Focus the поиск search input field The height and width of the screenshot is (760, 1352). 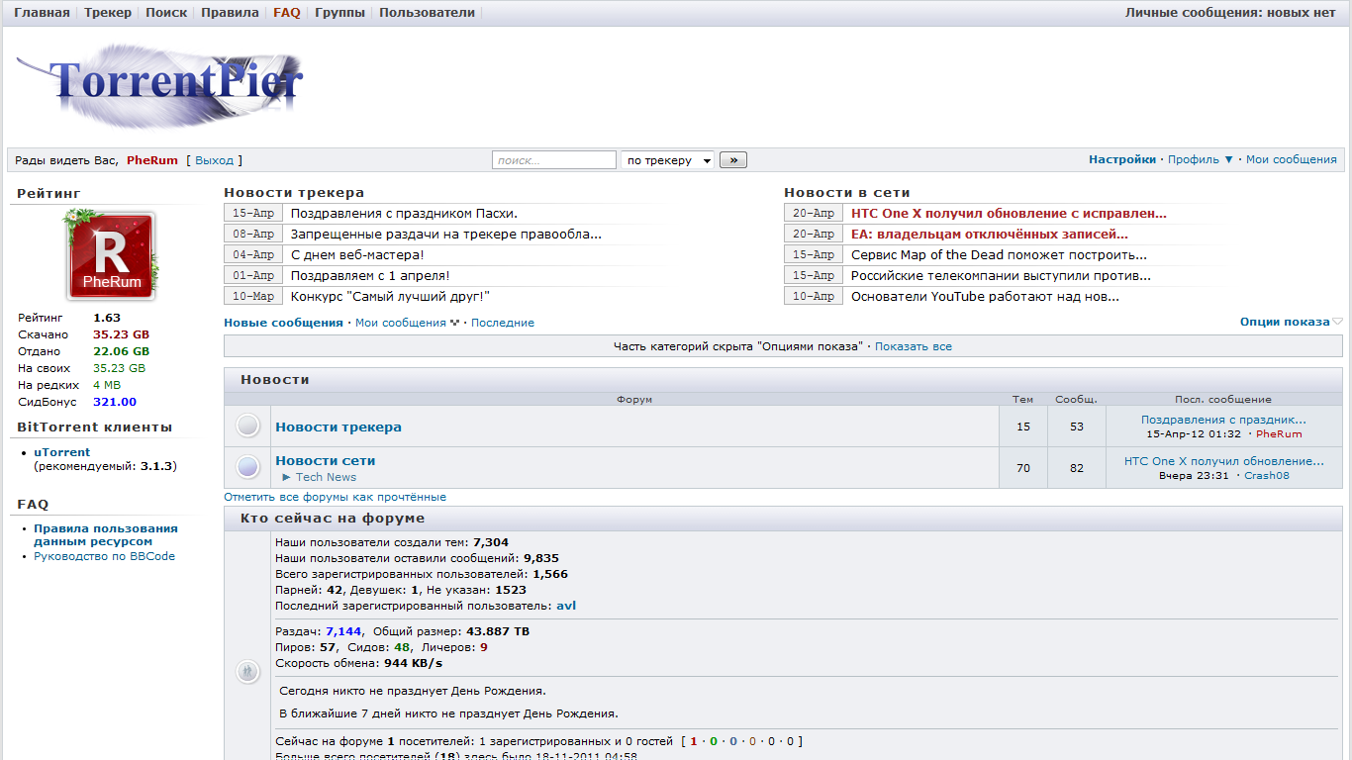(x=554, y=160)
